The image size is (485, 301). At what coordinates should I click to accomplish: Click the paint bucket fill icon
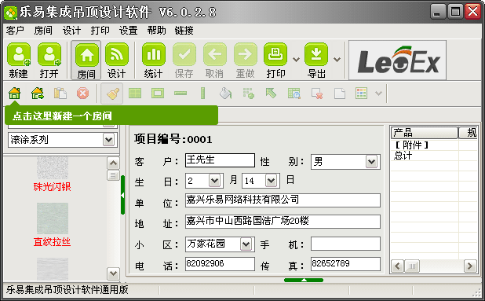coord(225,94)
